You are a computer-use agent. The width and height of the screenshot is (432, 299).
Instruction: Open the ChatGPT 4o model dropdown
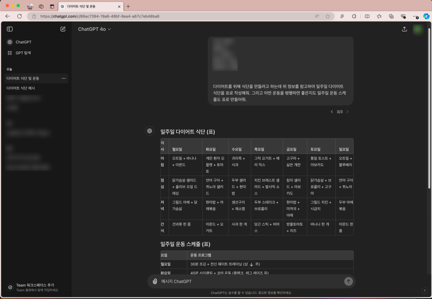tap(94, 29)
